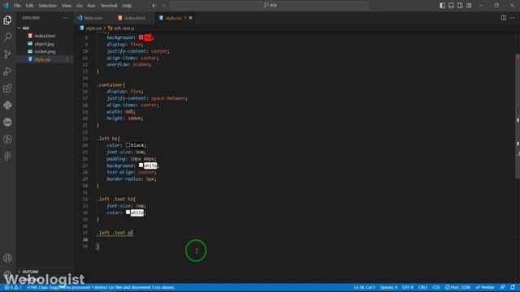The width and height of the screenshot is (520, 292).
Task: Open the Run and Debug view
Action: click(x=7, y=71)
